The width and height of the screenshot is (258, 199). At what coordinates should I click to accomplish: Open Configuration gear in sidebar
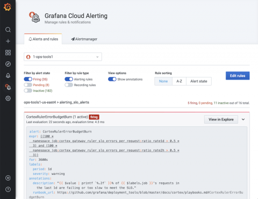[x=8, y=98]
